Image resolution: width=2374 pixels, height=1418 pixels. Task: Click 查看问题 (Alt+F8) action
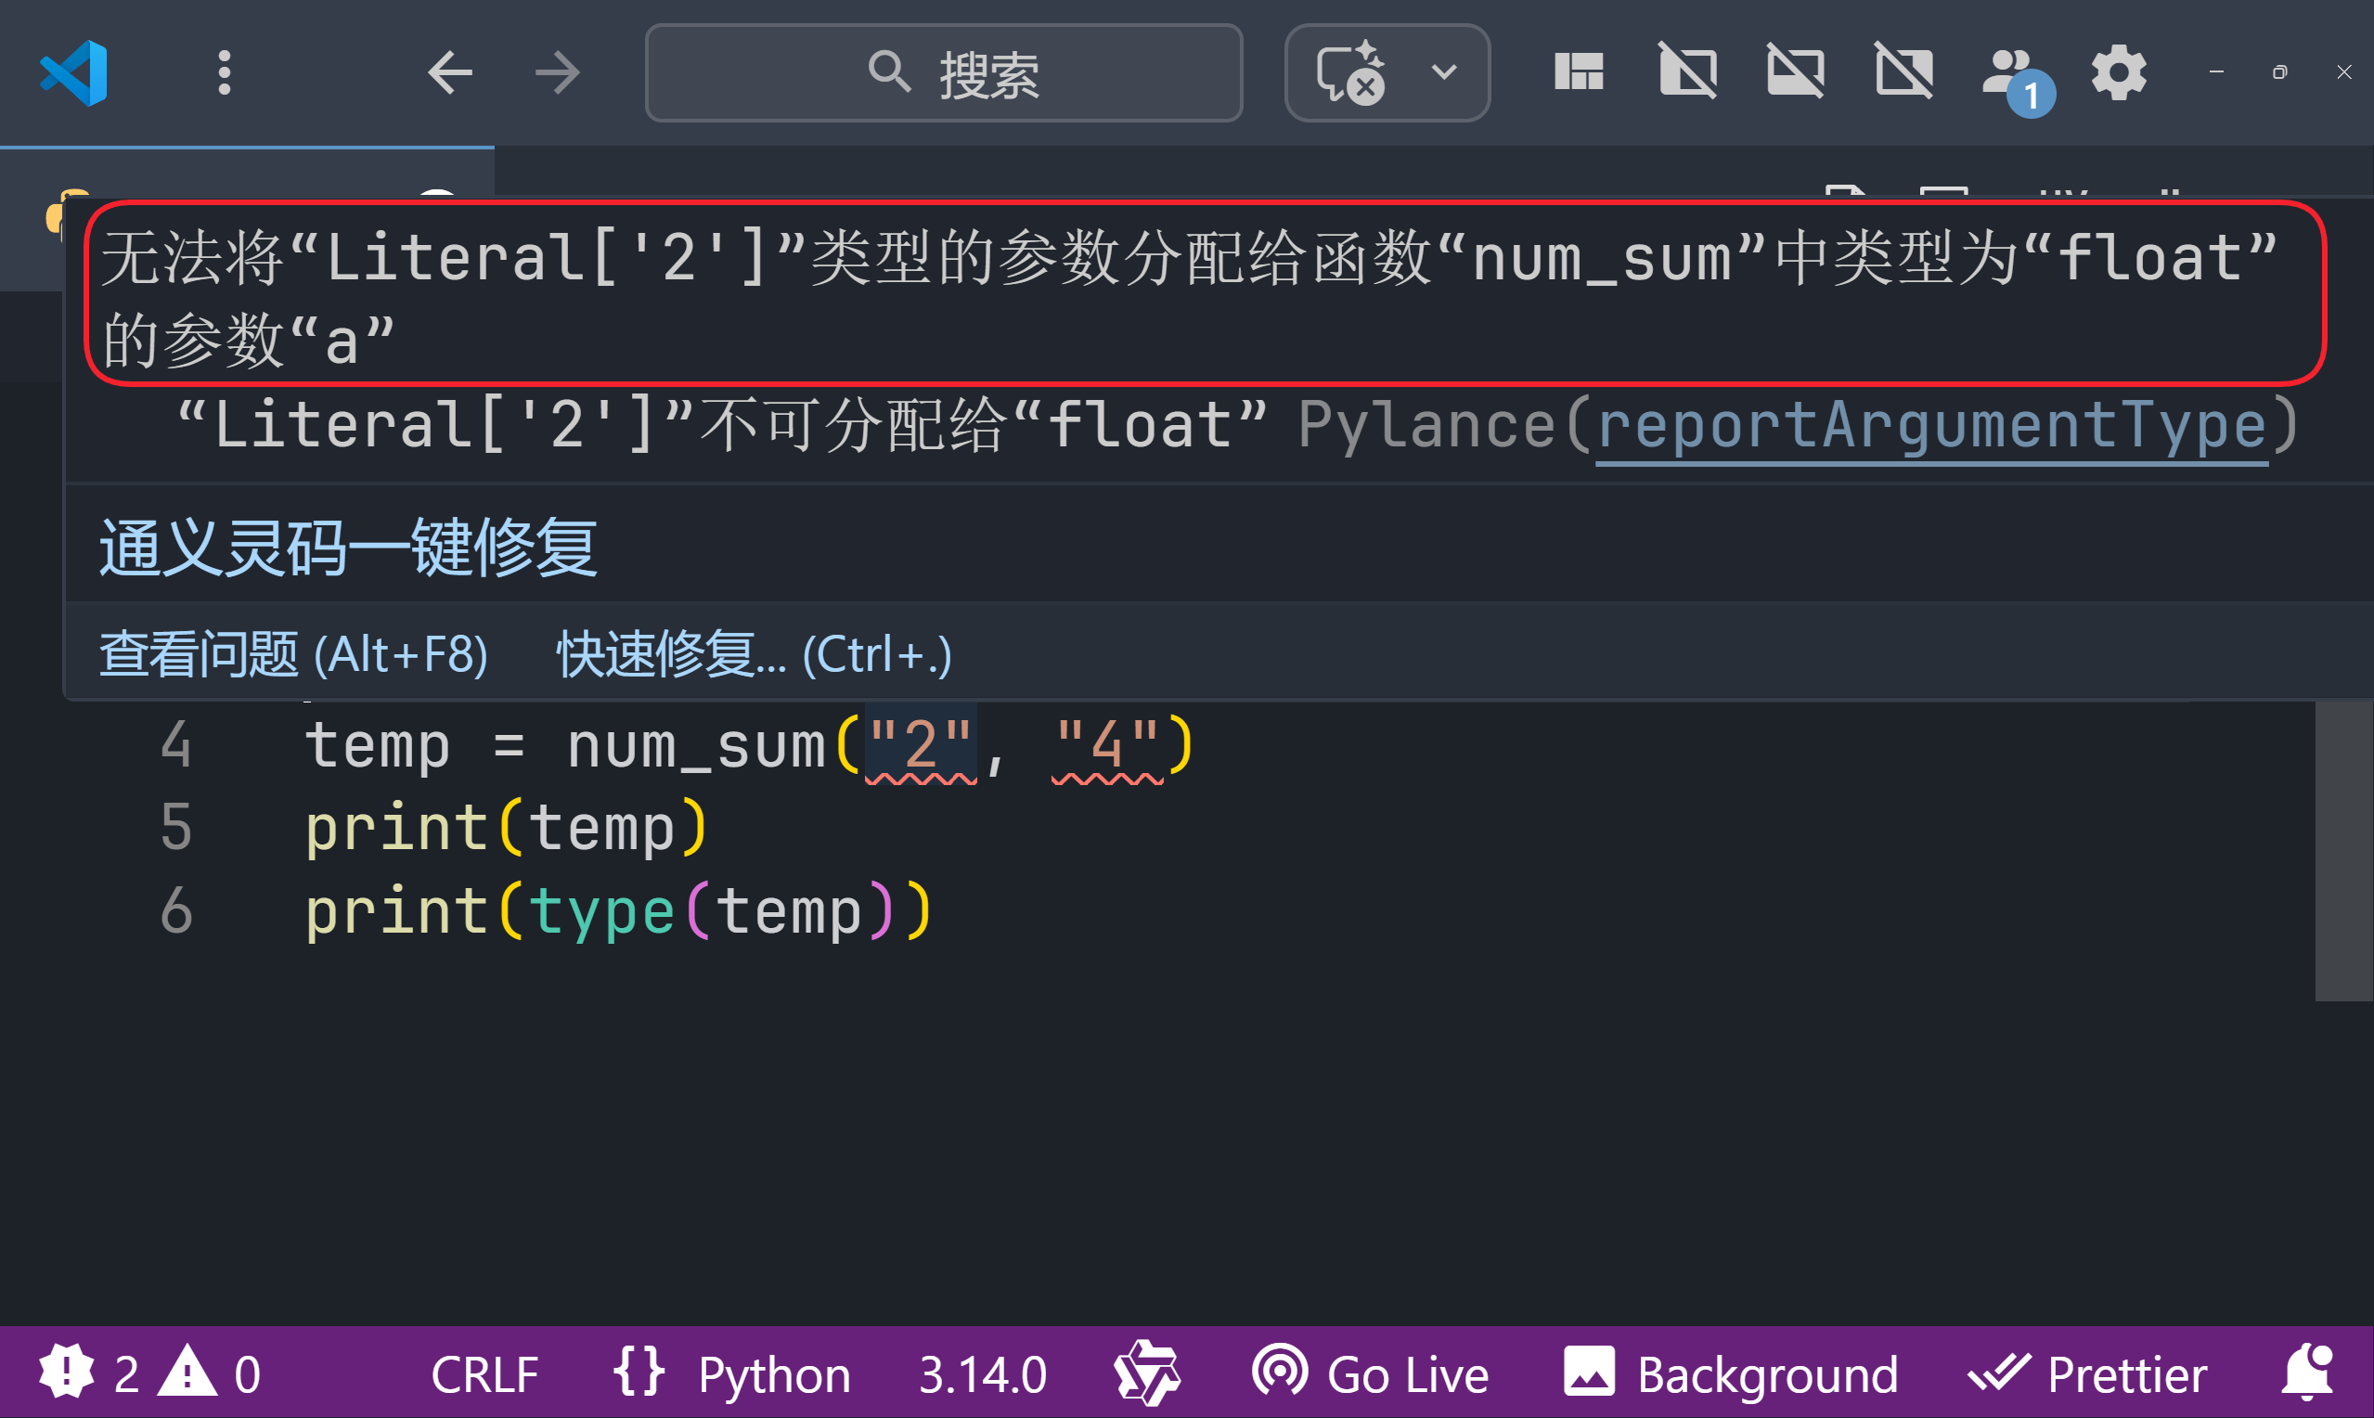click(x=293, y=655)
